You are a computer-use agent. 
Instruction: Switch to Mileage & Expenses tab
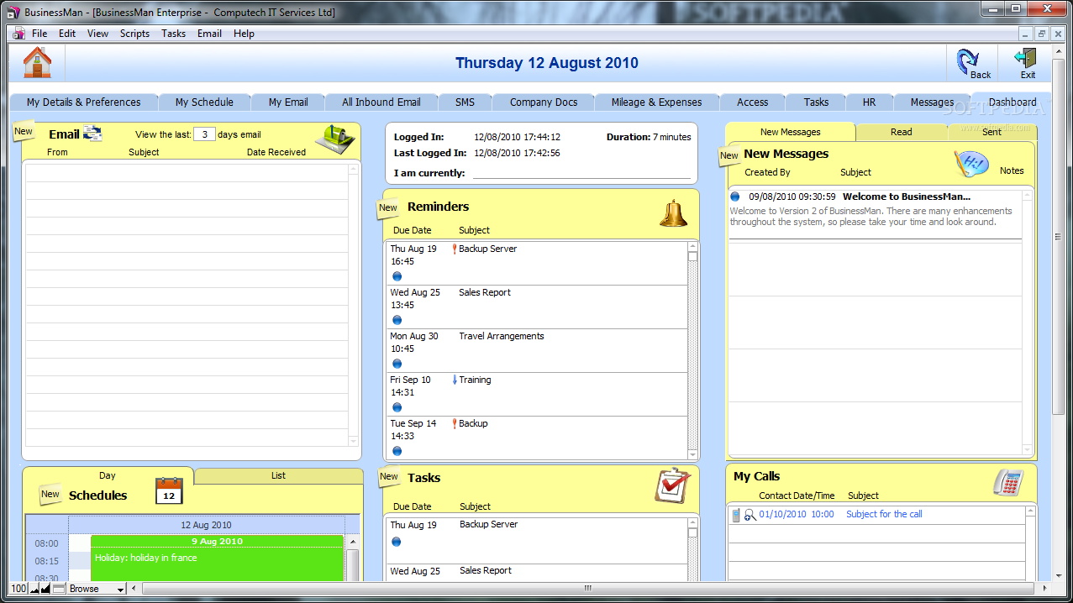point(656,102)
